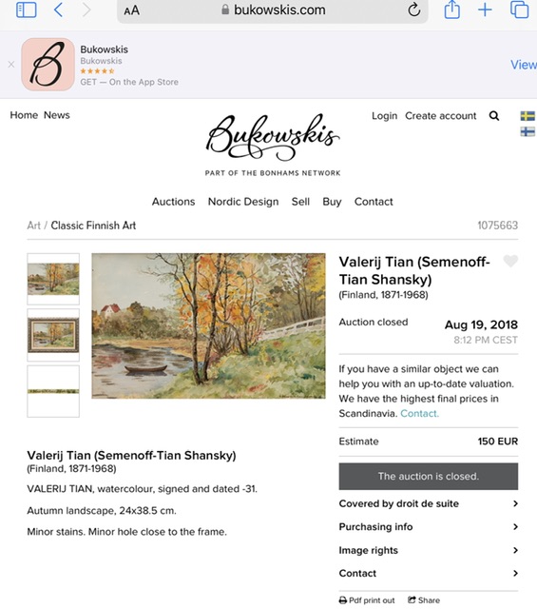
Task: Click the Pdf print out link
Action: click(x=367, y=600)
